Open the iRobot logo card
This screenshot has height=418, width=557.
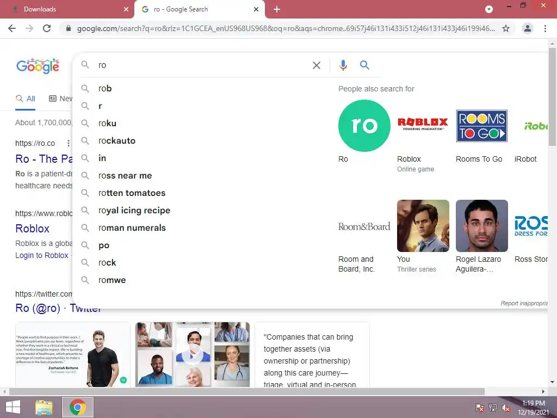tap(531, 132)
